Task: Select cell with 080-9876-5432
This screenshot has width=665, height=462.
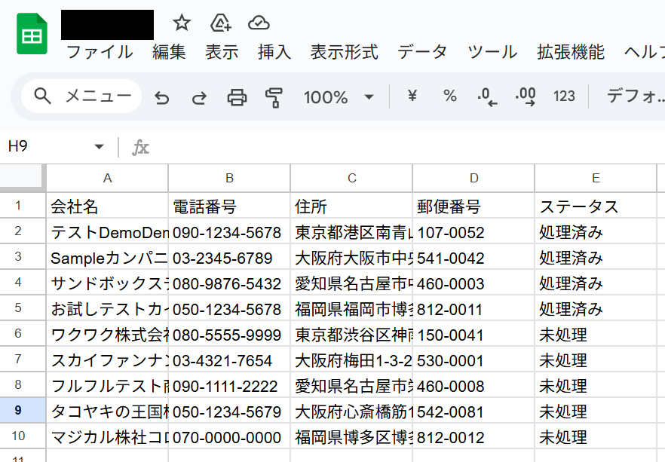Action: (229, 283)
